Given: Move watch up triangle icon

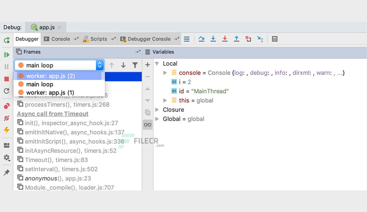Looking at the screenshot, I should coord(148,89).
